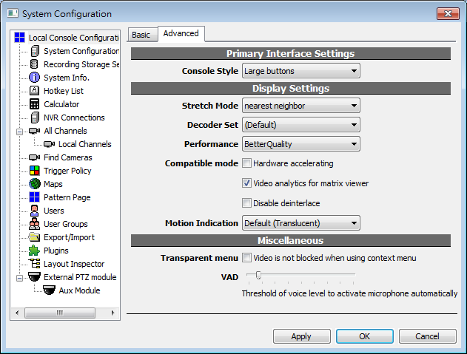This screenshot has width=467, height=354.
Task: Click the VAD threshold slider handle
Action: tap(258, 275)
